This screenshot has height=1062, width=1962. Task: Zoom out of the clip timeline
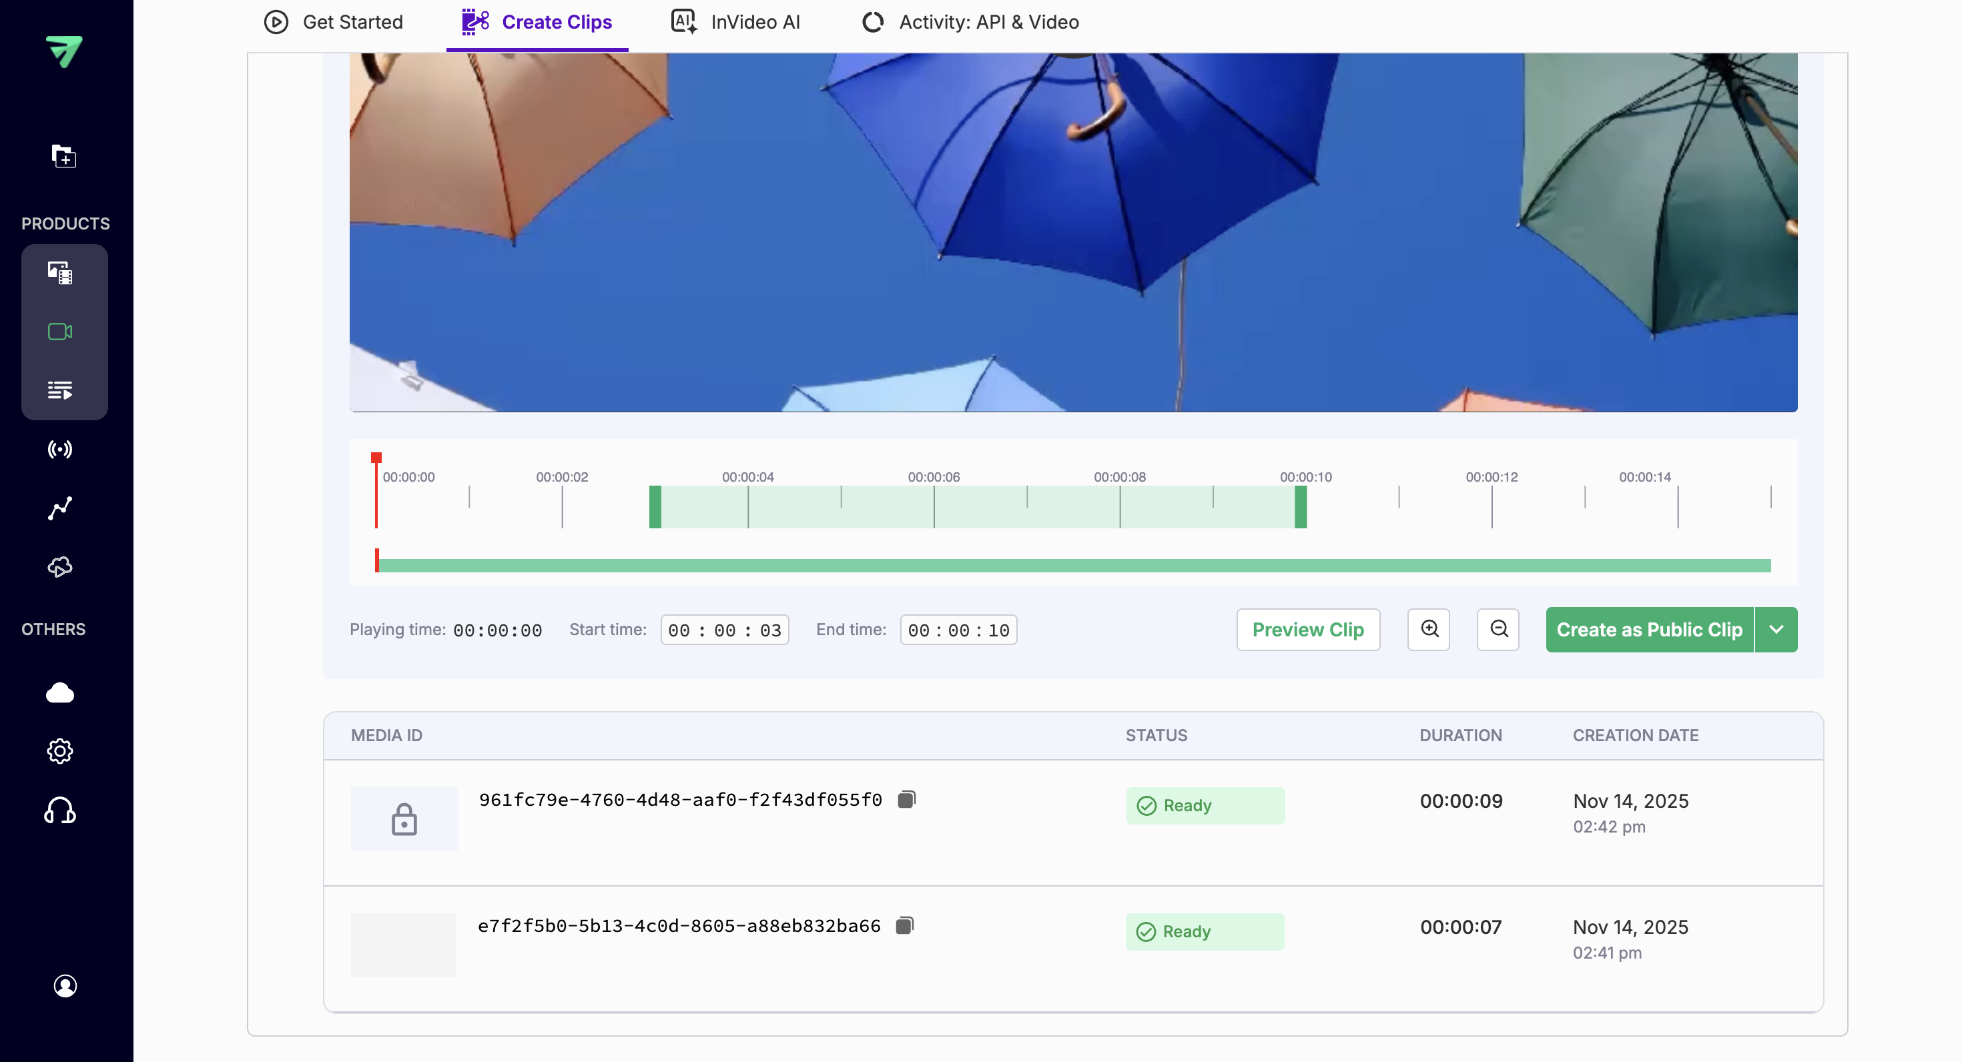[x=1498, y=630]
